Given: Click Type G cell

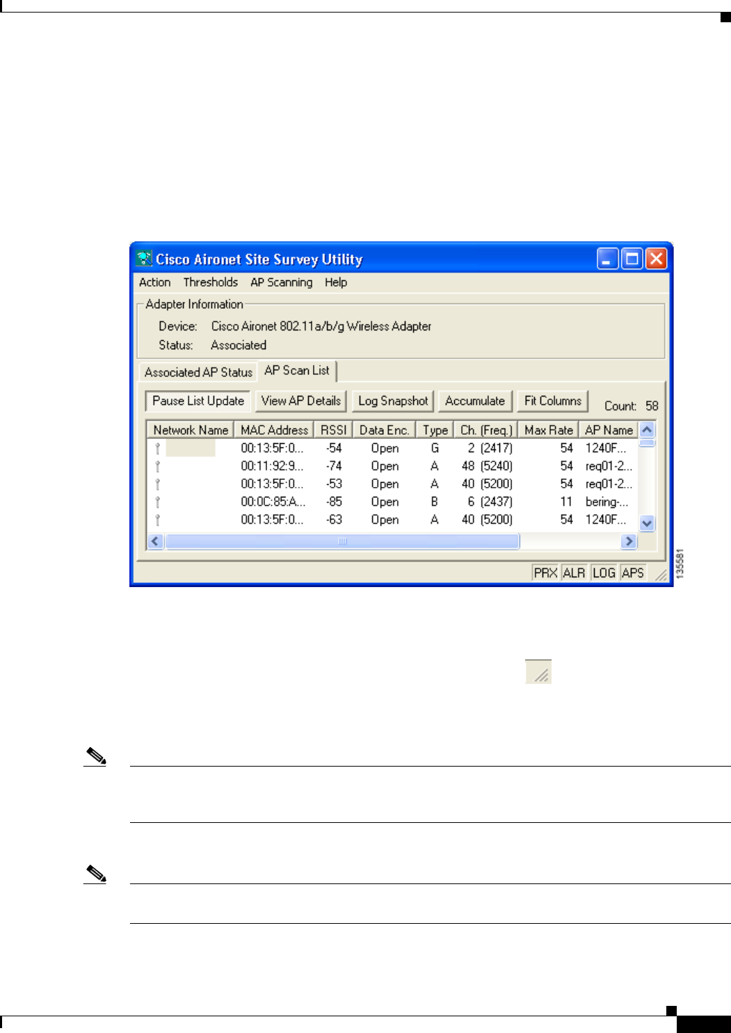Looking at the screenshot, I should [x=435, y=449].
